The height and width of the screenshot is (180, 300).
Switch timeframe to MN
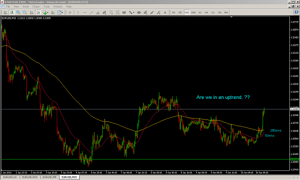(226, 12)
